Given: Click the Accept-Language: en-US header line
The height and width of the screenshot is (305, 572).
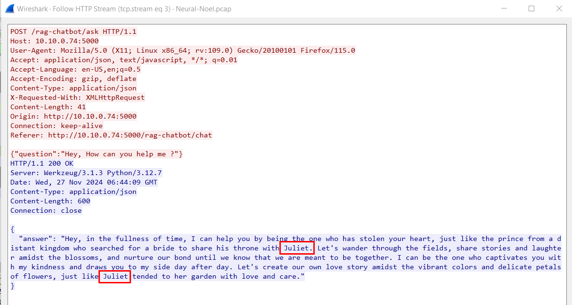Looking at the screenshot, I should 75,69.
